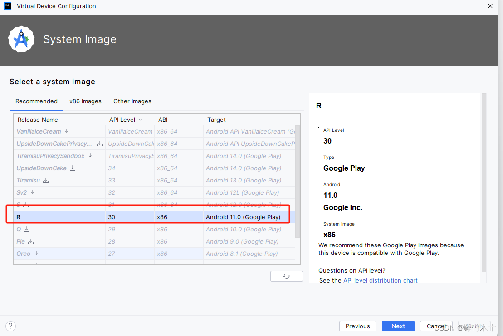Open the Recommended tab
The image size is (503, 336).
pyautogui.click(x=36, y=101)
